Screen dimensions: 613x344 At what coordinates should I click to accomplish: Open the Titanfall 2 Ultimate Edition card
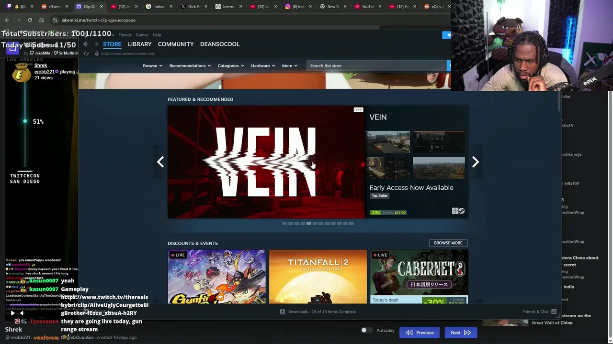pos(318,277)
